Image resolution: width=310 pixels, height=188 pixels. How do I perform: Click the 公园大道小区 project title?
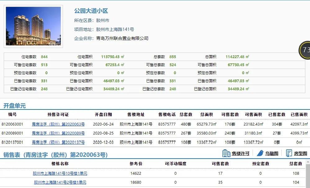pyautogui.click(x=91, y=11)
